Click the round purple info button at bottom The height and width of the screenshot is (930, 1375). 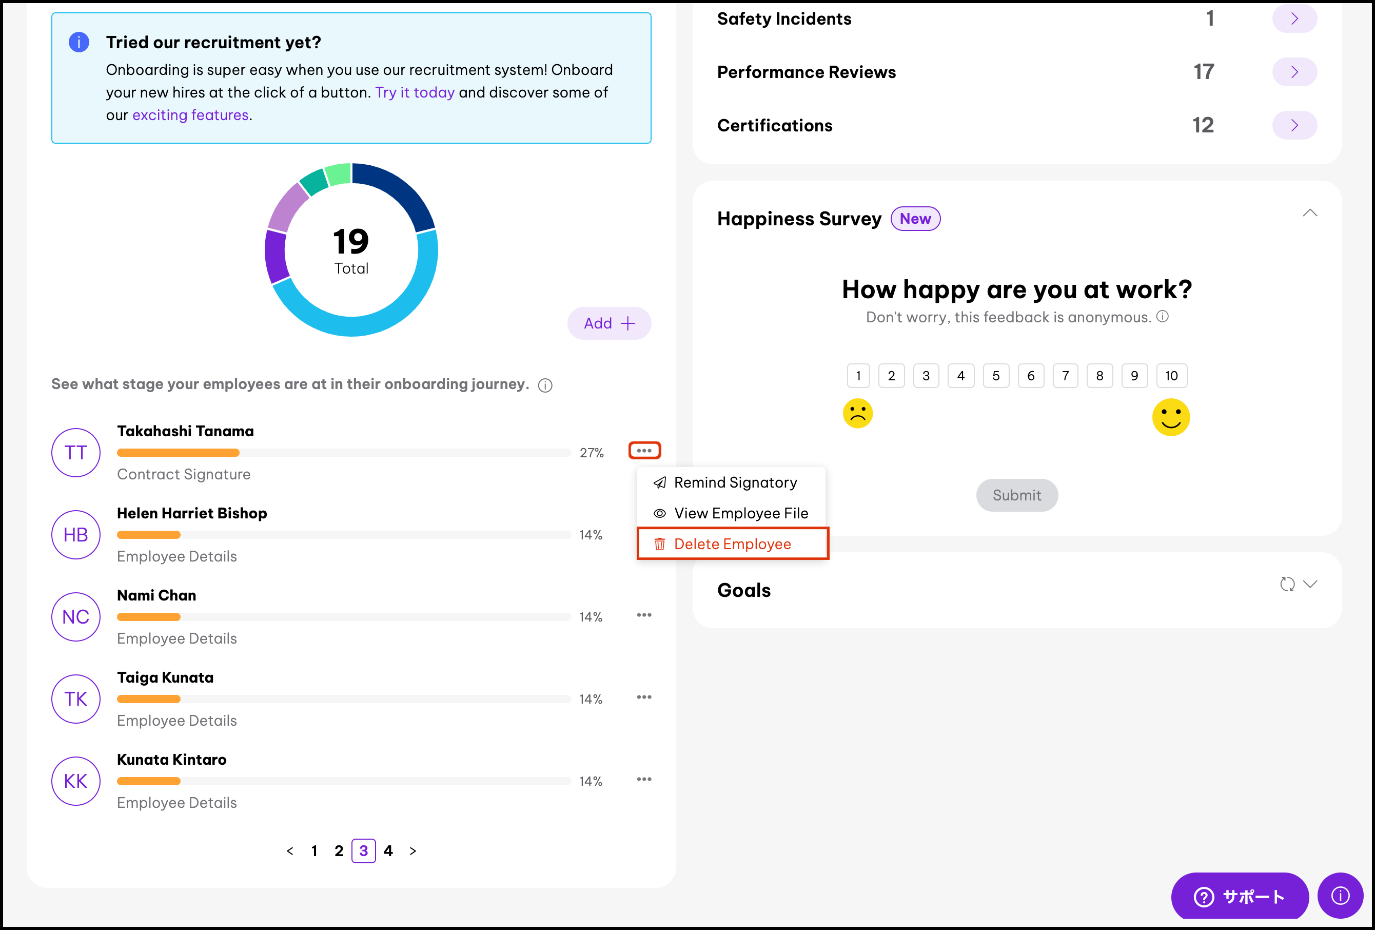point(1340,896)
